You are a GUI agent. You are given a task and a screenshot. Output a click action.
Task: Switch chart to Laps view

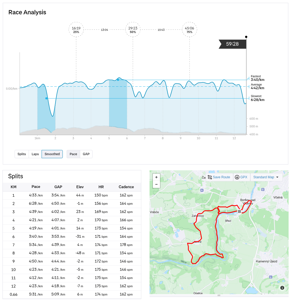click(x=35, y=154)
